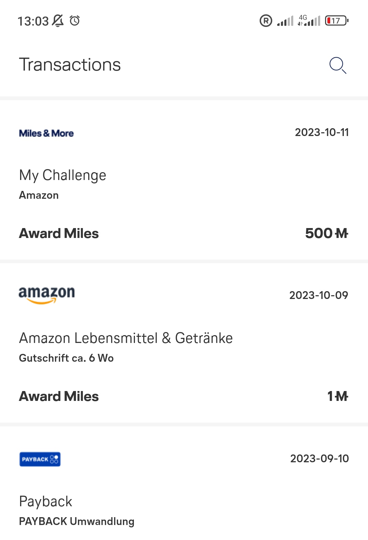
Task: Tap the battery level indicator
Action: tap(336, 21)
